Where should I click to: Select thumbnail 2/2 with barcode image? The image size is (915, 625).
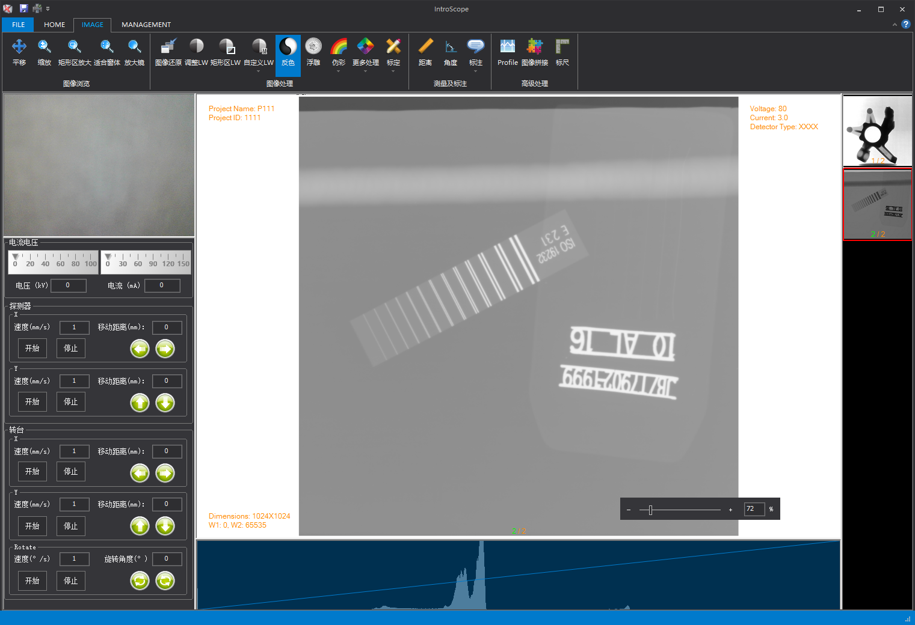pyautogui.click(x=878, y=204)
